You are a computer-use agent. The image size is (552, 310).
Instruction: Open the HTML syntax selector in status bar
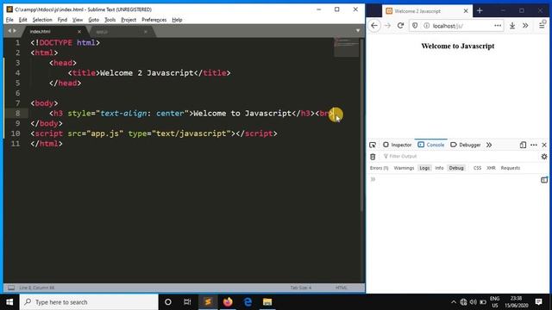point(342,288)
